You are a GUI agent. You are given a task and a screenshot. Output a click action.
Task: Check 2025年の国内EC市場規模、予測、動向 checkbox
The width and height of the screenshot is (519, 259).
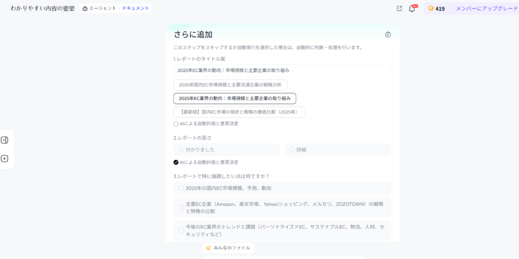181,188
